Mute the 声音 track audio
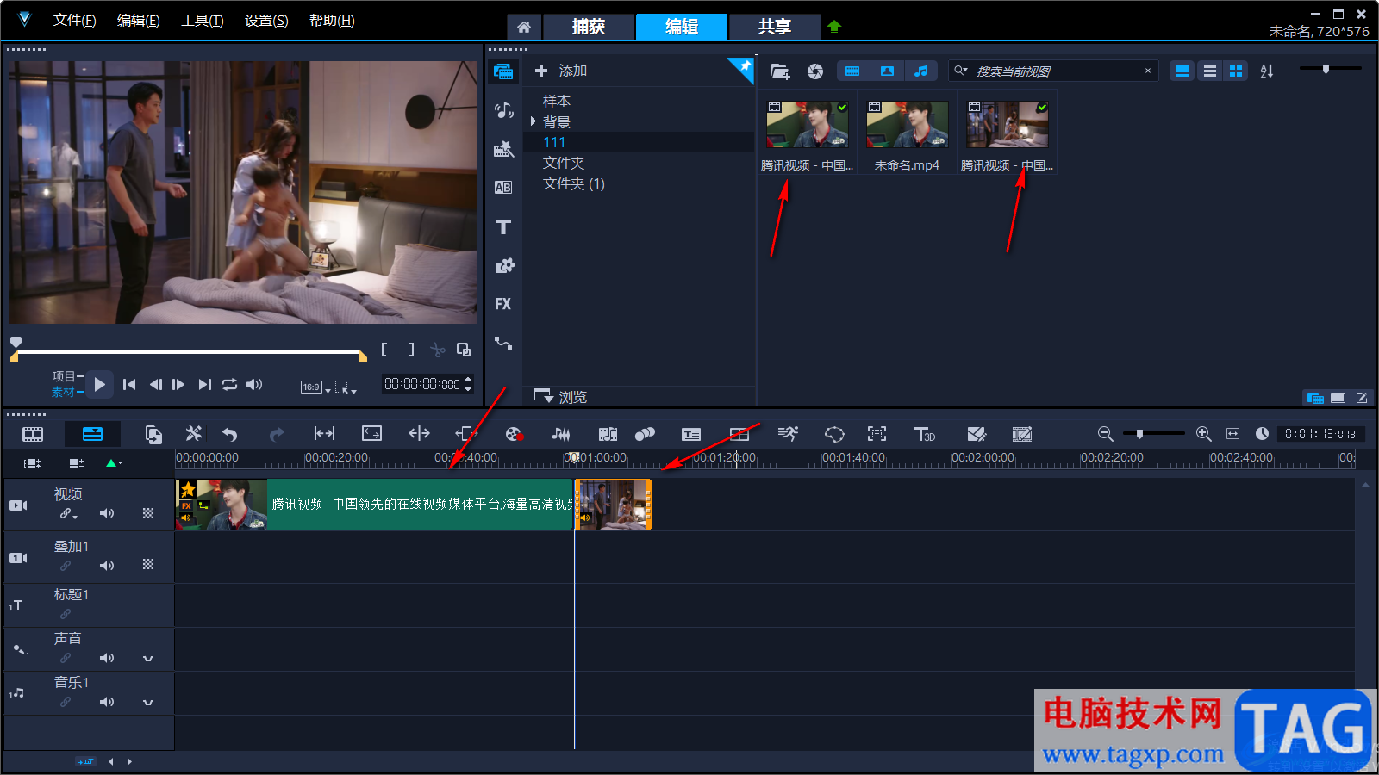1379x775 pixels. coord(107,658)
